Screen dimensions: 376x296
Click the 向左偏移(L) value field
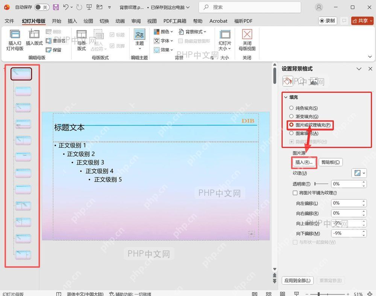(349, 203)
